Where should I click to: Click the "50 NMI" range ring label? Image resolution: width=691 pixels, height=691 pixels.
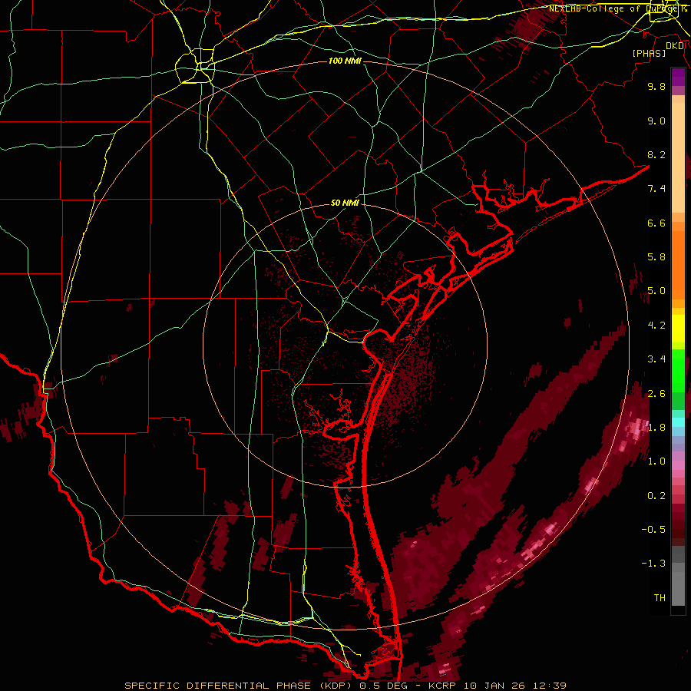point(345,203)
